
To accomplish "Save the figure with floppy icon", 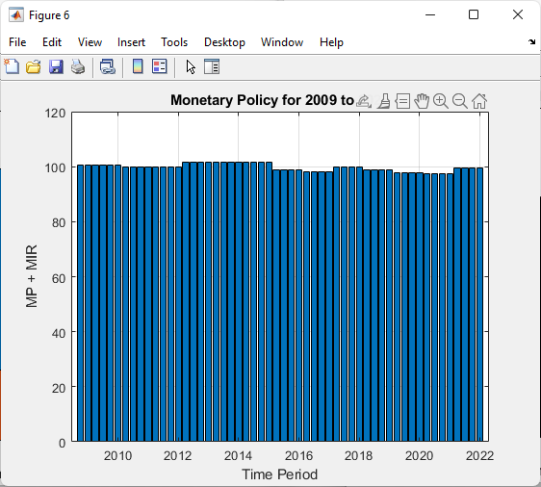I will (x=56, y=66).
